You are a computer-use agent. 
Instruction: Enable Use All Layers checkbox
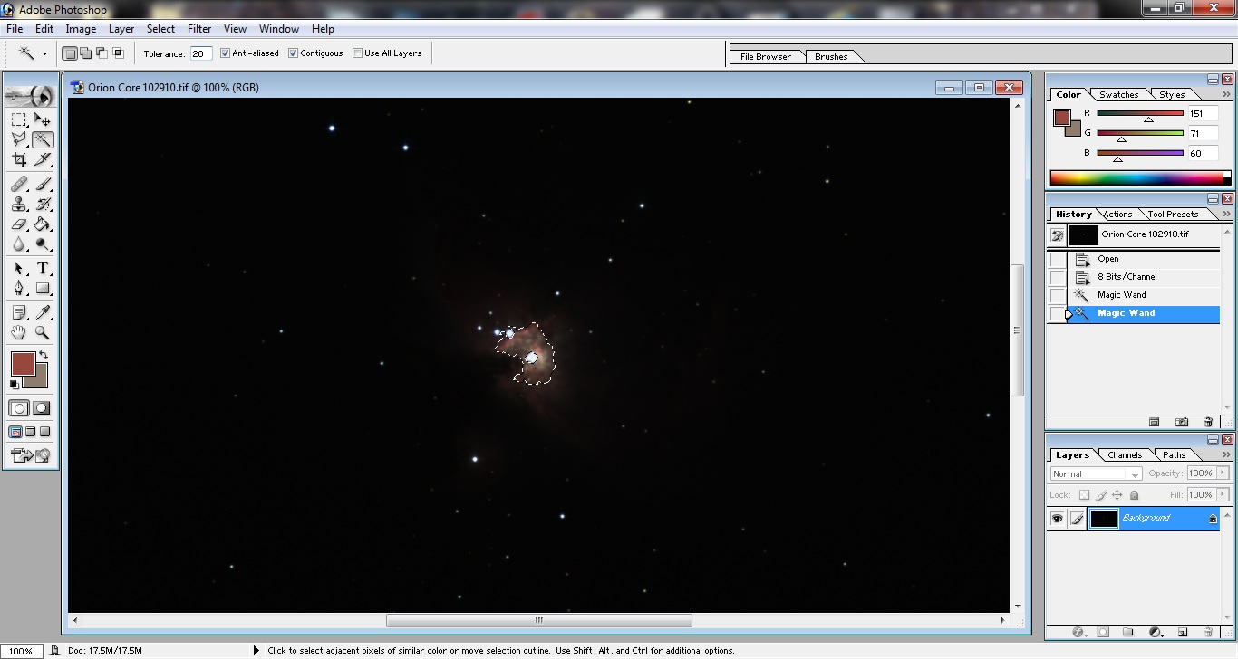point(357,53)
